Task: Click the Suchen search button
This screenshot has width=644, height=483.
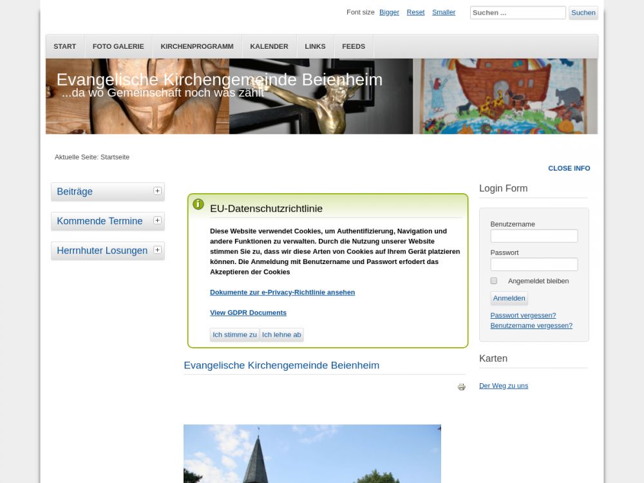Action: pos(583,13)
